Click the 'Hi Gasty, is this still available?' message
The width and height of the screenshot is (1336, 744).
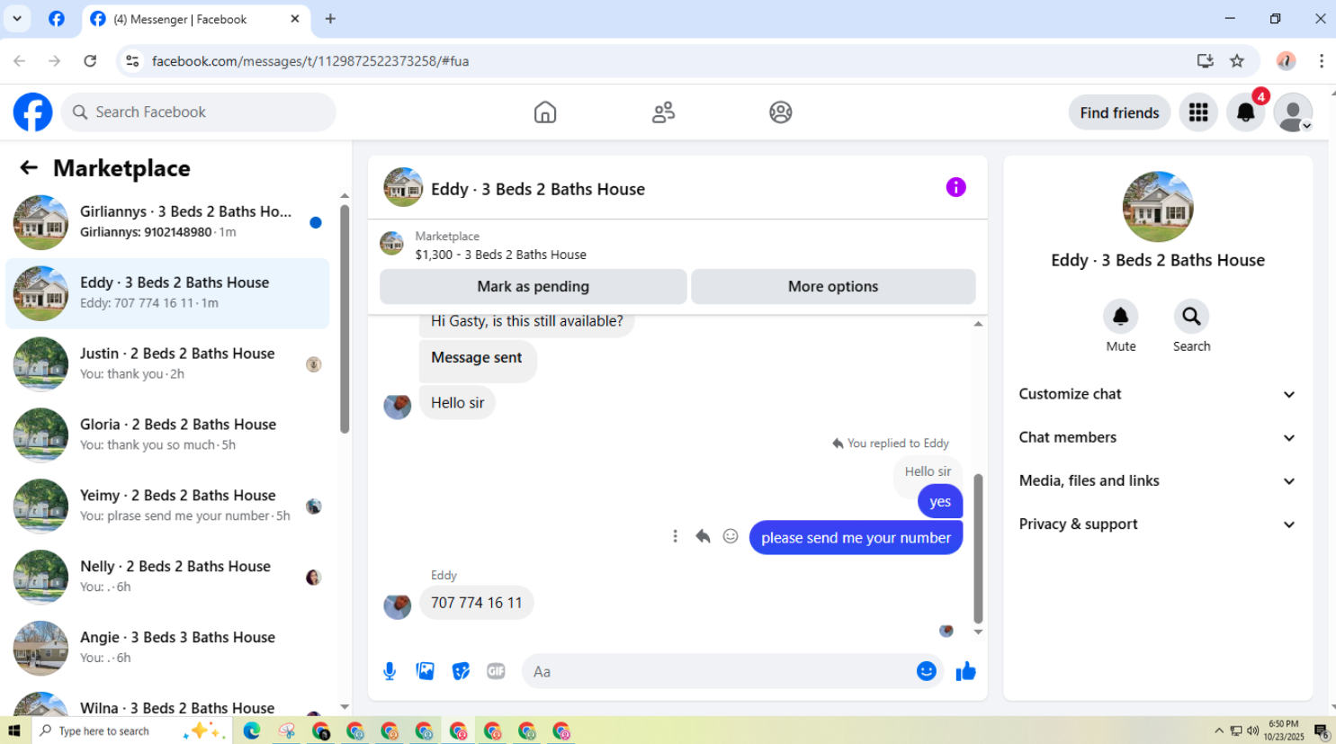[526, 322]
